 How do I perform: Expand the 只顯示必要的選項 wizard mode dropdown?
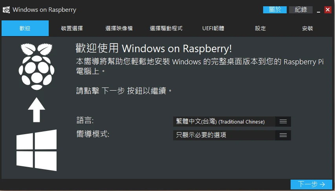pos(224,135)
